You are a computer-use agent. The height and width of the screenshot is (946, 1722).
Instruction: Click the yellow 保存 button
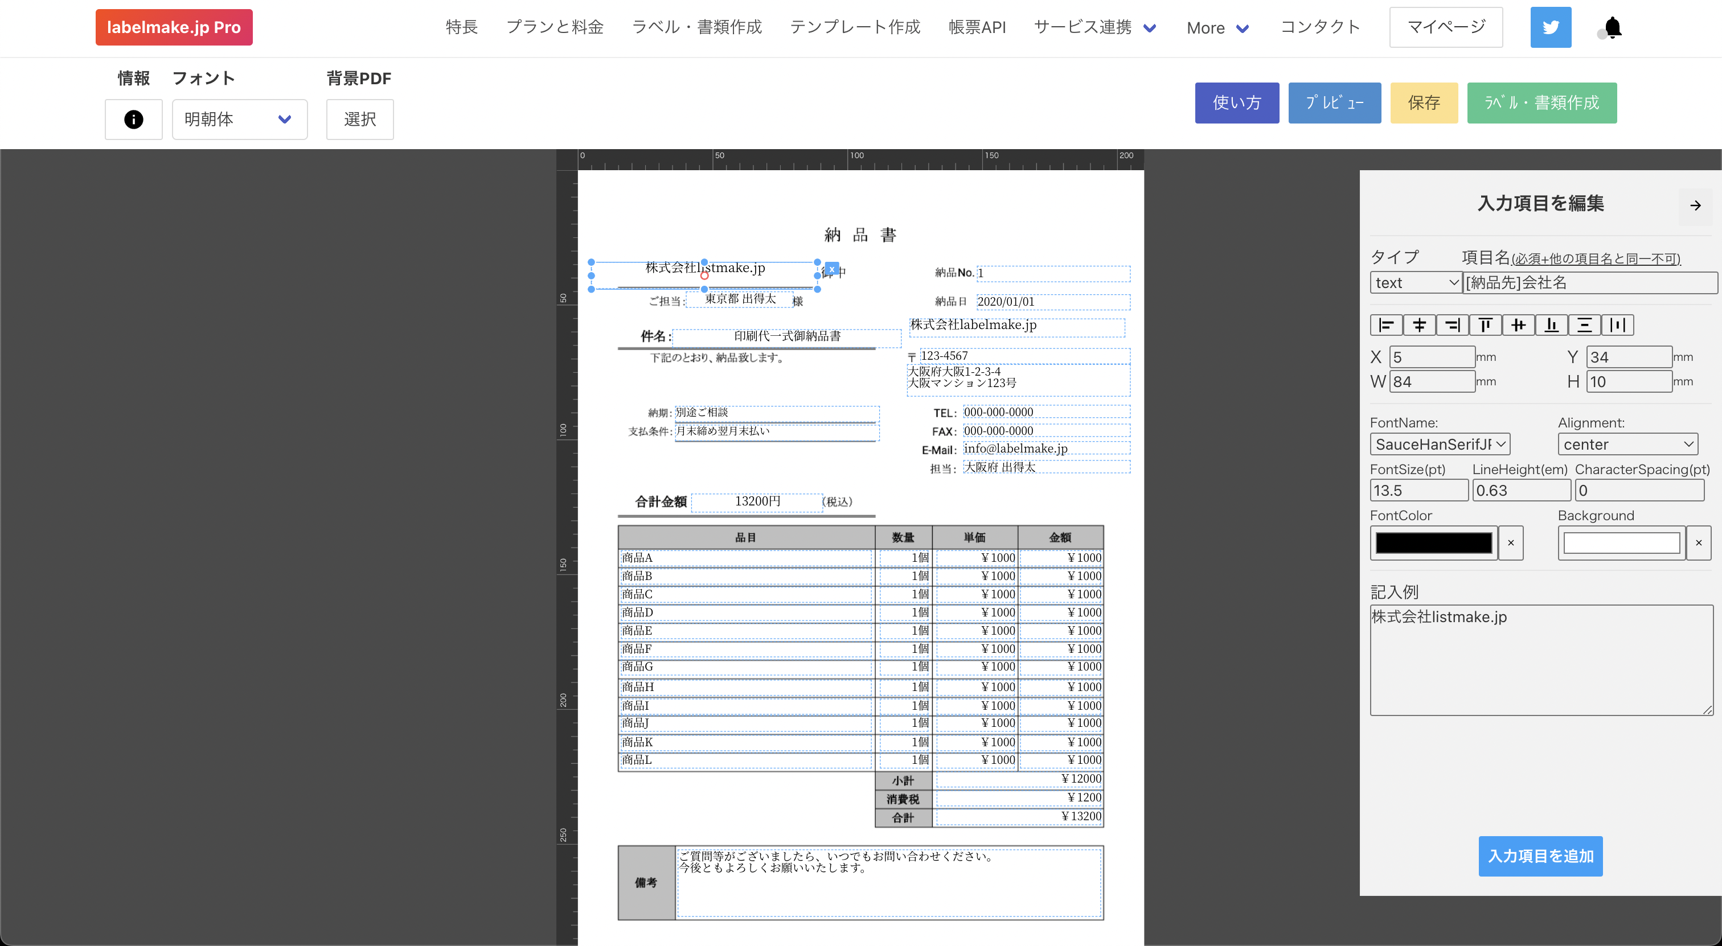[x=1423, y=103]
